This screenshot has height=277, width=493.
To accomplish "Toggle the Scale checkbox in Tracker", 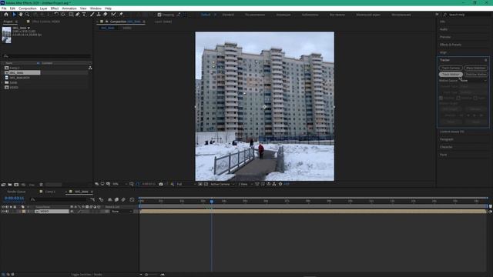I will point(475,98).
